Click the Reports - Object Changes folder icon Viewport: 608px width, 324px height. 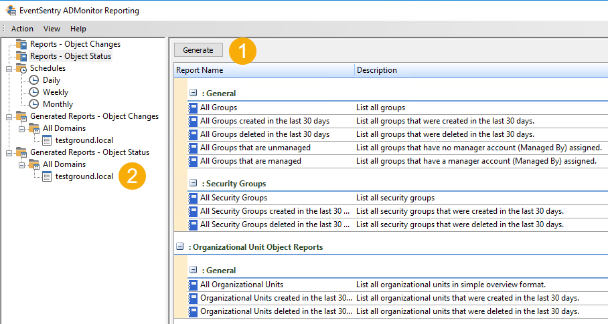(x=21, y=44)
